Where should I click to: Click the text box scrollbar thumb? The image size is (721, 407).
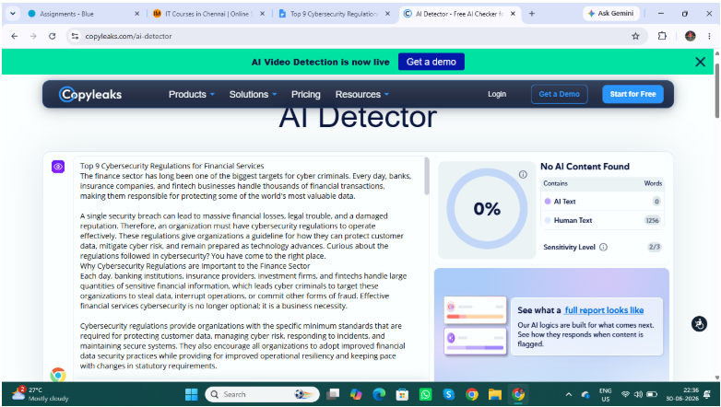426,177
